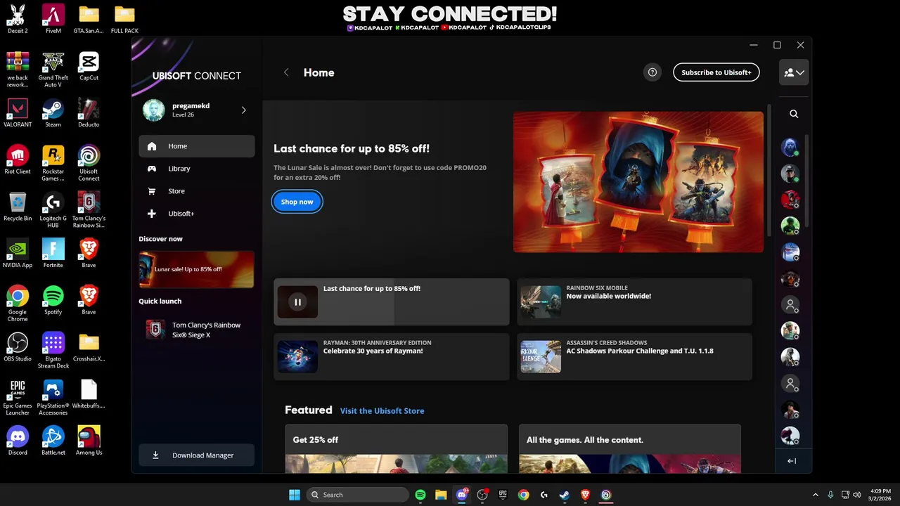Open the Grand Theft Auto V shortcut
This screenshot has width=900, height=506.
click(x=53, y=69)
